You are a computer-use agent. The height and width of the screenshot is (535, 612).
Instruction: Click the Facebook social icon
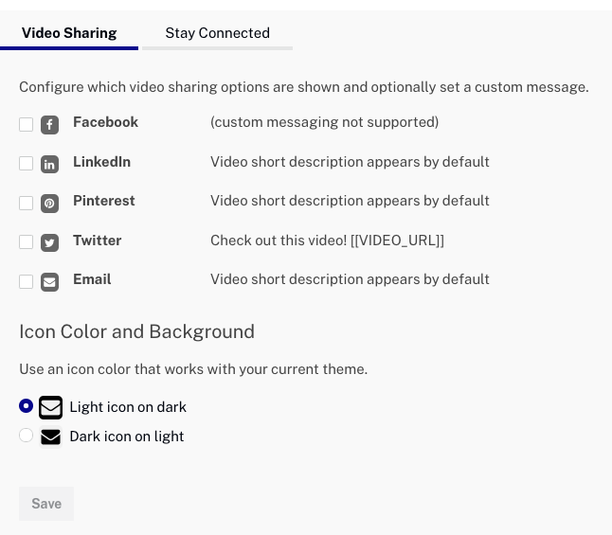click(49, 125)
